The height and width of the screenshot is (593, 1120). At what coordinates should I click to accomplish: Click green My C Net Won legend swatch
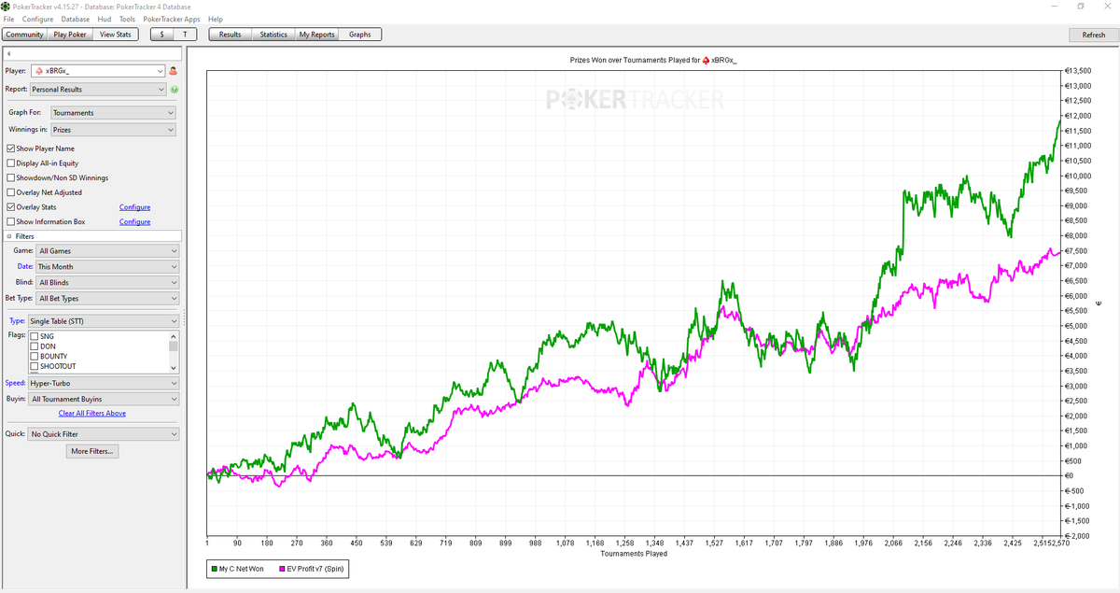pyautogui.click(x=215, y=568)
